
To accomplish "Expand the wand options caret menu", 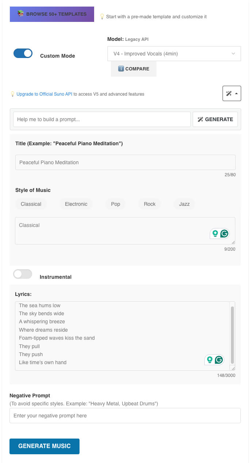I will coord(236,94).
